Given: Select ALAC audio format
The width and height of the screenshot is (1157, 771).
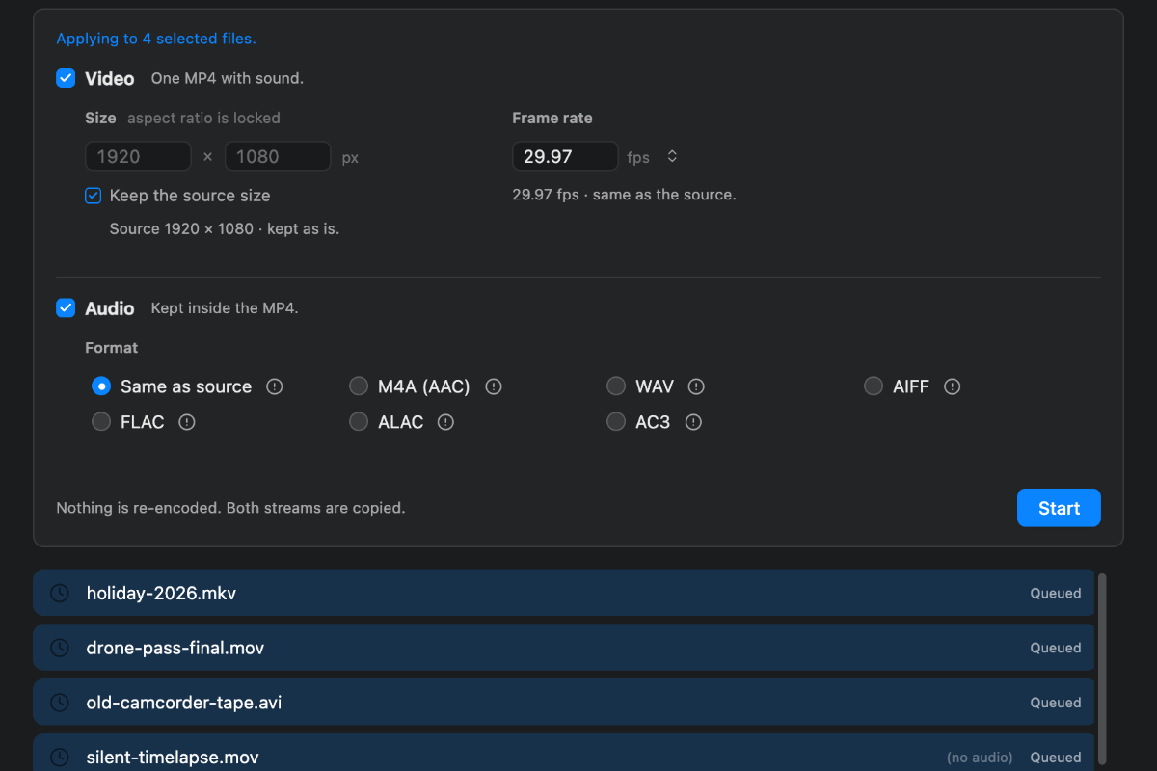Looking at the screenshot, I should coord(359,422).
